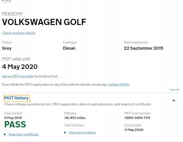Open the contact DVSA link

pos(118,85)
